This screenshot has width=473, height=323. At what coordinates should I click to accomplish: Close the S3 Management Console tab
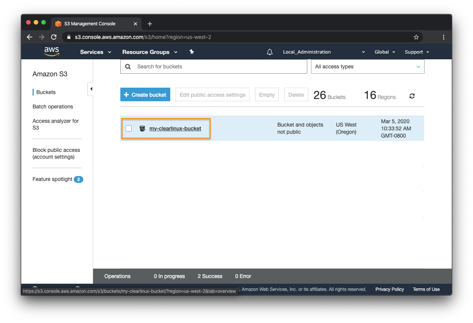(135, 24)
